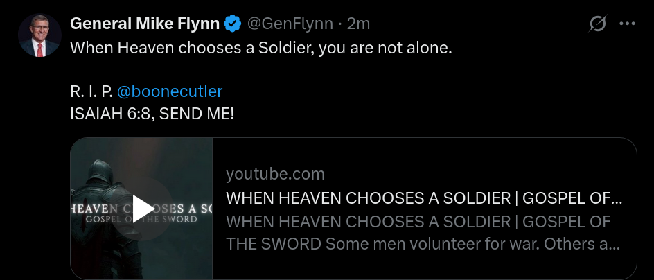Open the display name General Mike Flynn
The height and width of the screenshot is (280, 654).
[144, 24]
